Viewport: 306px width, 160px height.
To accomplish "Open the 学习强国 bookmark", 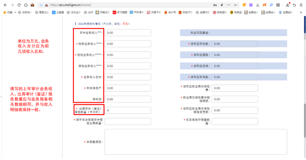I will tap(120, 12).
